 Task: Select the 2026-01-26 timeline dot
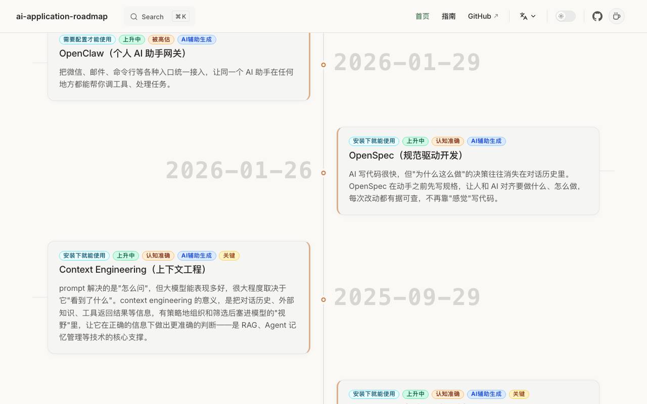click(323, 173)
